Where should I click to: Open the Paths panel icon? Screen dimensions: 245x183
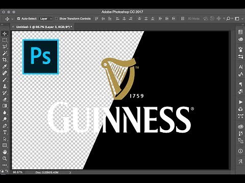pyautogui.click(x=240, y=116)
